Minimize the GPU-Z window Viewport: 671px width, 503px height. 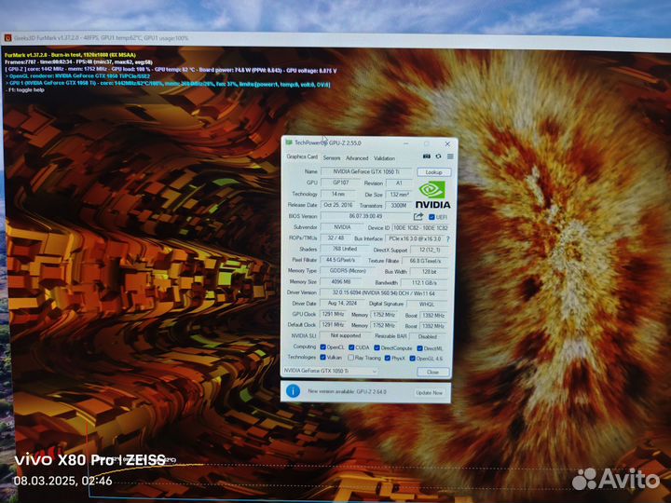[406, 143]
